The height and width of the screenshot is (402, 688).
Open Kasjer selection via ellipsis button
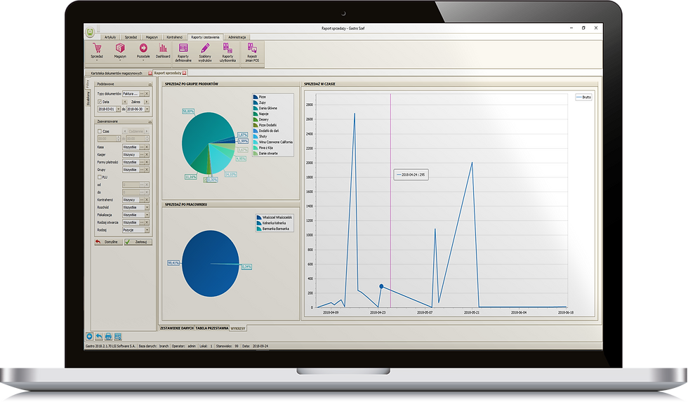point(142,155)
